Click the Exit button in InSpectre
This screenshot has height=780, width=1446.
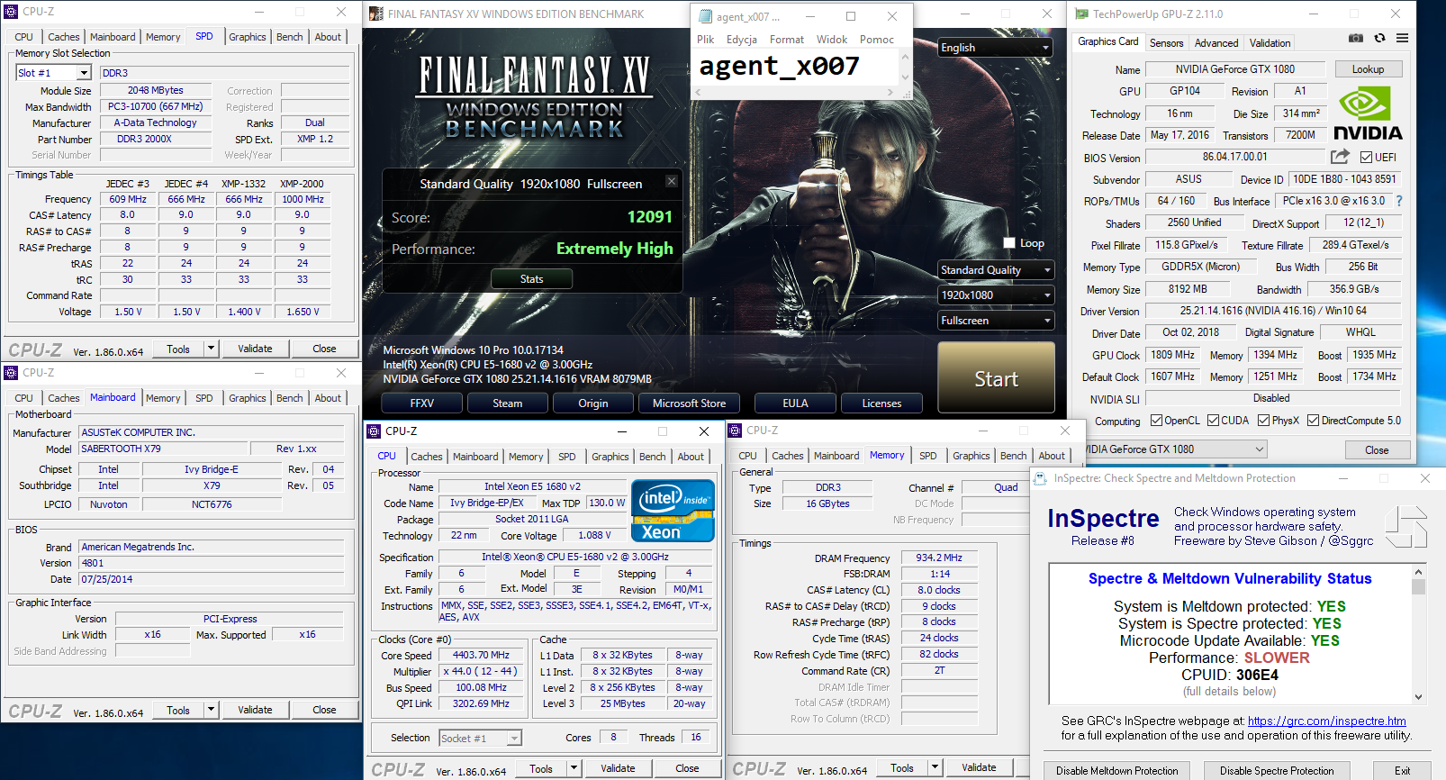tap(1402, 771)
